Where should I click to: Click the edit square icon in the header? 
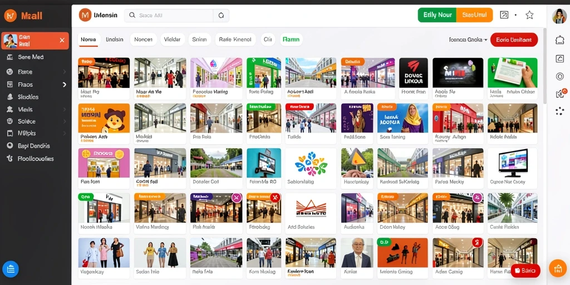pos(504,15)
